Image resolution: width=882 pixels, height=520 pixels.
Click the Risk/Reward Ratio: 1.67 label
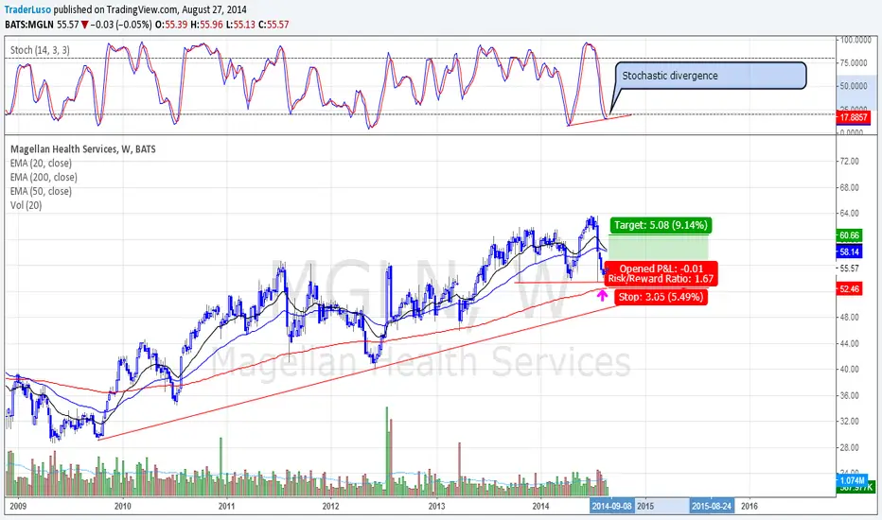pos(661,279)
